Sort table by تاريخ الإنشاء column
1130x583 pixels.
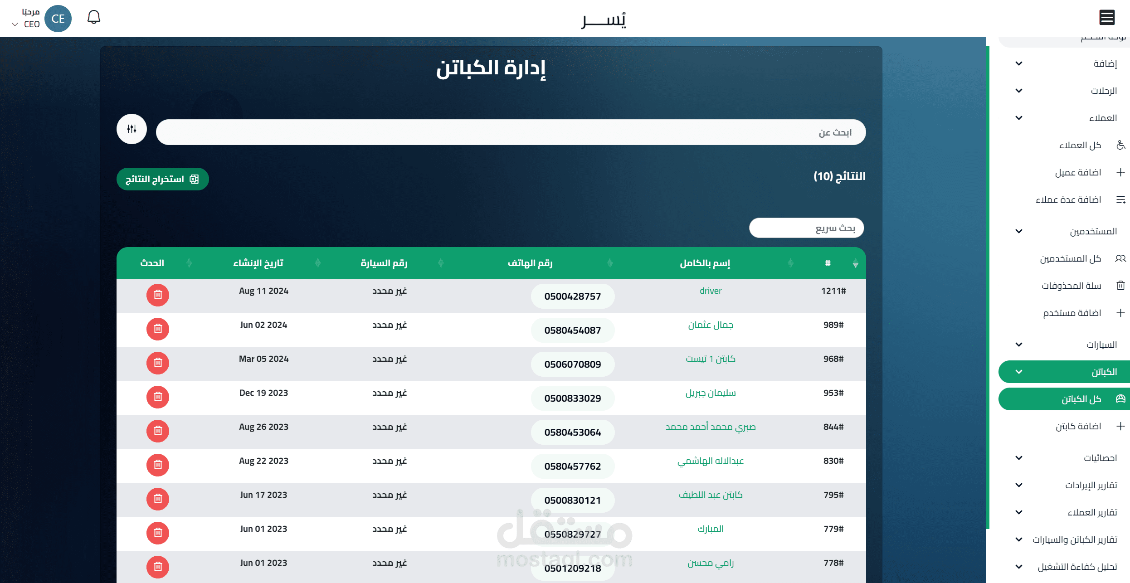pos(258,263)
